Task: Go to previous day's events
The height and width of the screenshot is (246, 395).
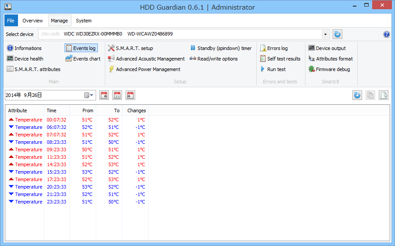Action: coord(104,95)
